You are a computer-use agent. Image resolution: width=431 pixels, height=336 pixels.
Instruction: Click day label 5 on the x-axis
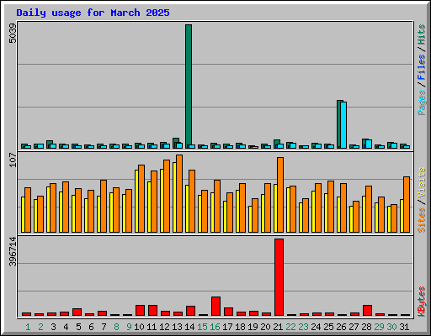coord(78,327)
